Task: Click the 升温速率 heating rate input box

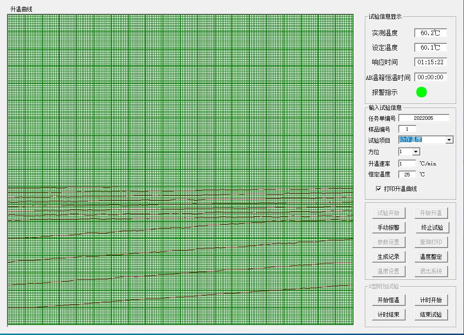Action: click(x=407, y=163)
